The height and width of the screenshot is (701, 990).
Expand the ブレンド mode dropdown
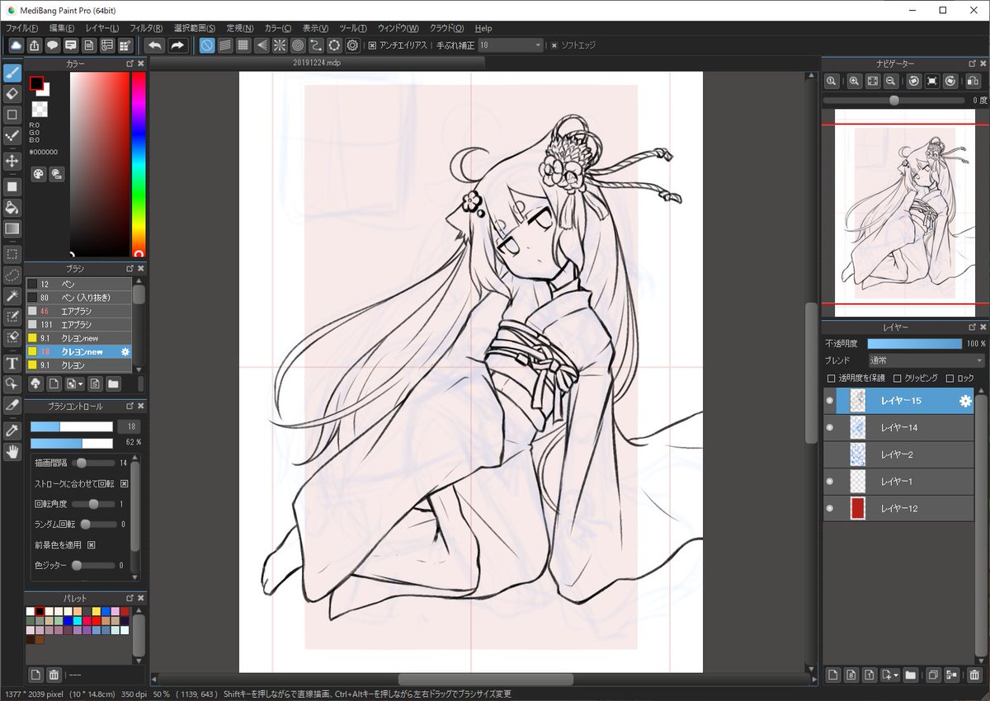[x=926, y=360]
